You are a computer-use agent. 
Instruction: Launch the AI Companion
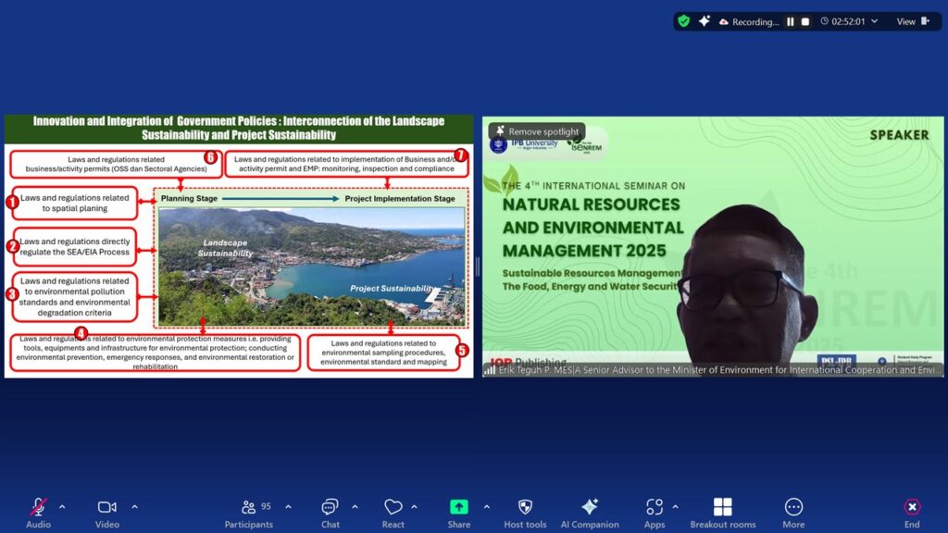589,507
